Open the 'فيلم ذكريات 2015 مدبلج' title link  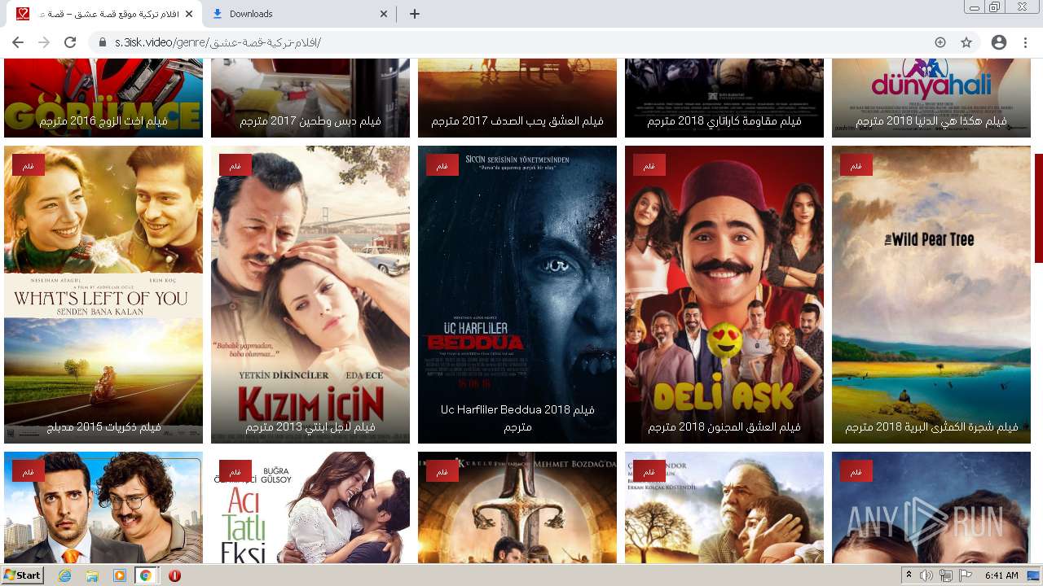pos(103,426)
